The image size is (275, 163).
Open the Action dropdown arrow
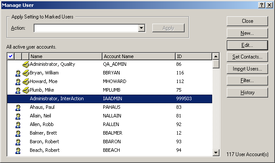click(x=141, y=28)
